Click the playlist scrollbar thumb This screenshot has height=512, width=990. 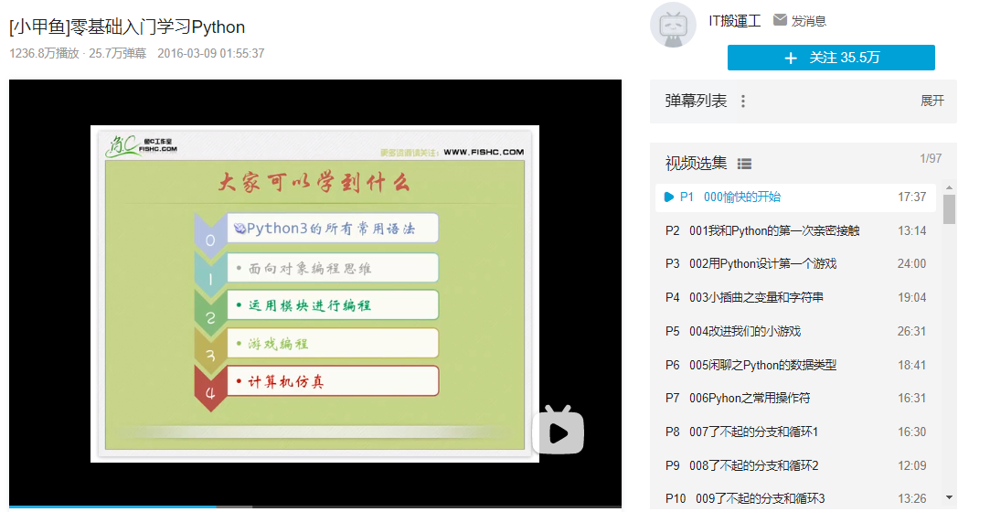[x=949, y=209]
